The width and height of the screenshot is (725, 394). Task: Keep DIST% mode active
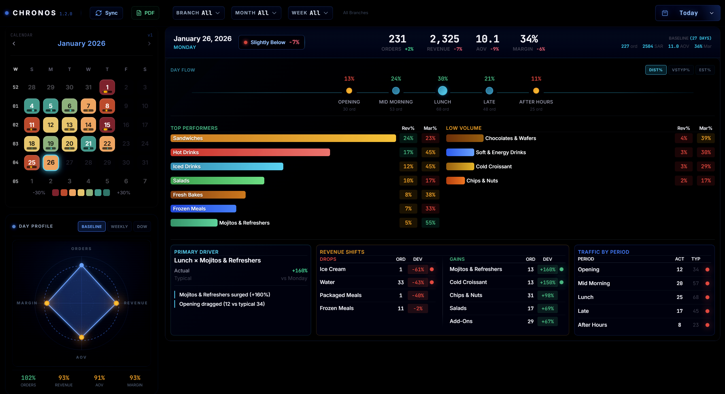[x=656, y=70]
